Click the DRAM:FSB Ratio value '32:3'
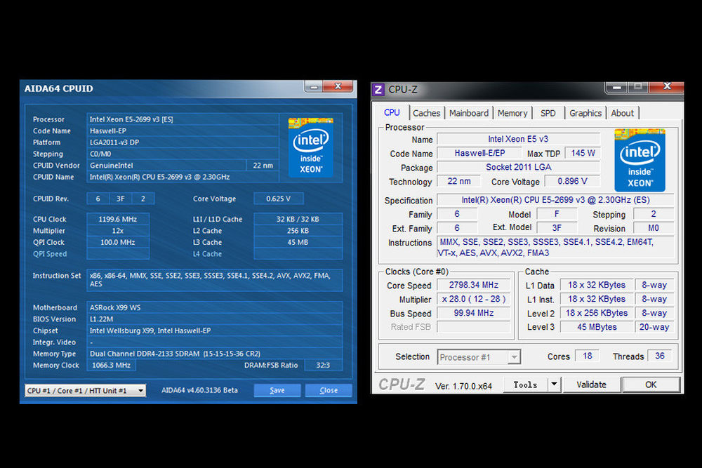The image size is (702, 468). 323,365
